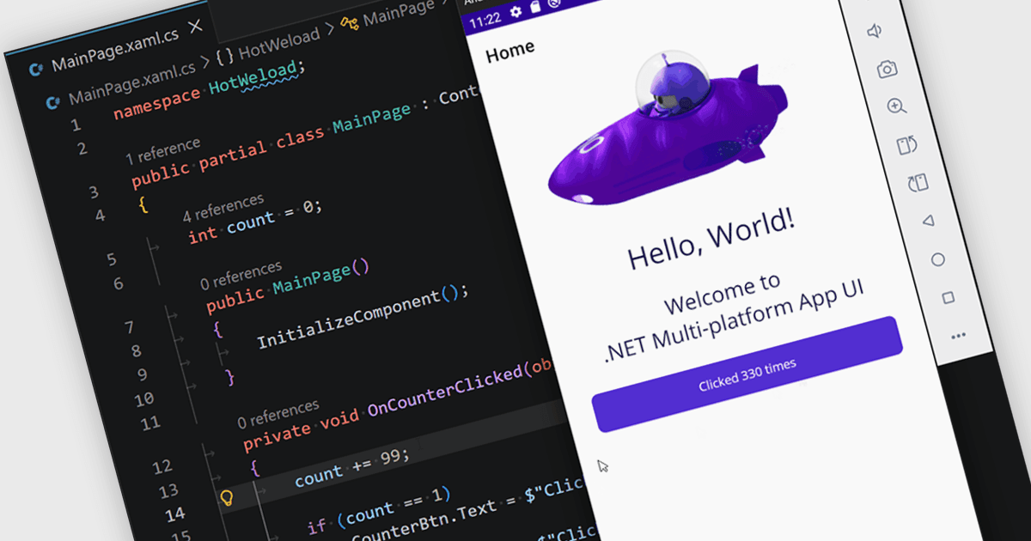The image size is (1031, 541).
Task: Click the '0 references' CodeLens above MainPage()
Action: click(x=241, y=275)
